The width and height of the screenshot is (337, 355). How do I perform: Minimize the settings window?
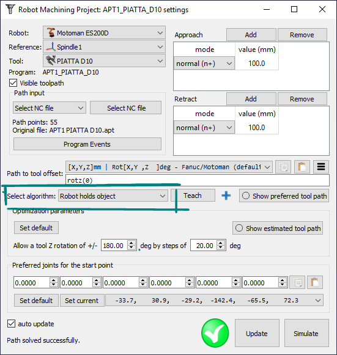(266, 9)
